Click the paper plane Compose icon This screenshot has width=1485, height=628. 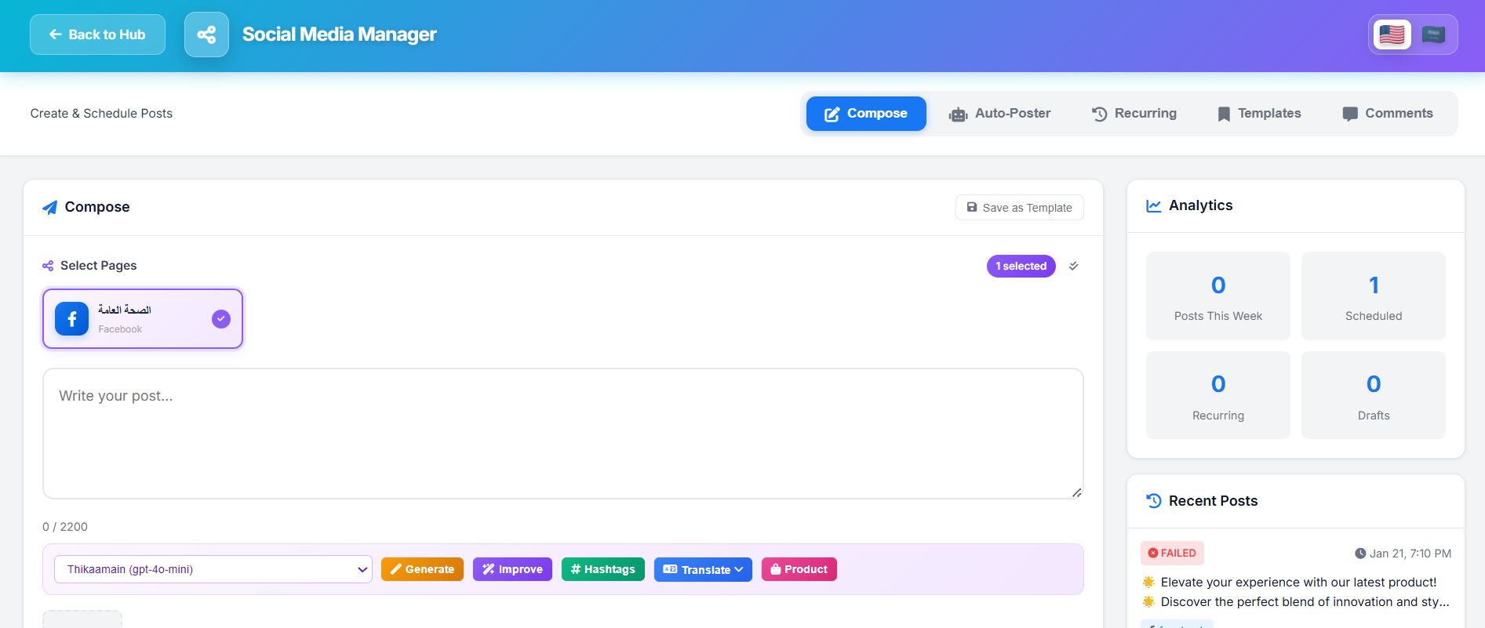coord(50,207)
